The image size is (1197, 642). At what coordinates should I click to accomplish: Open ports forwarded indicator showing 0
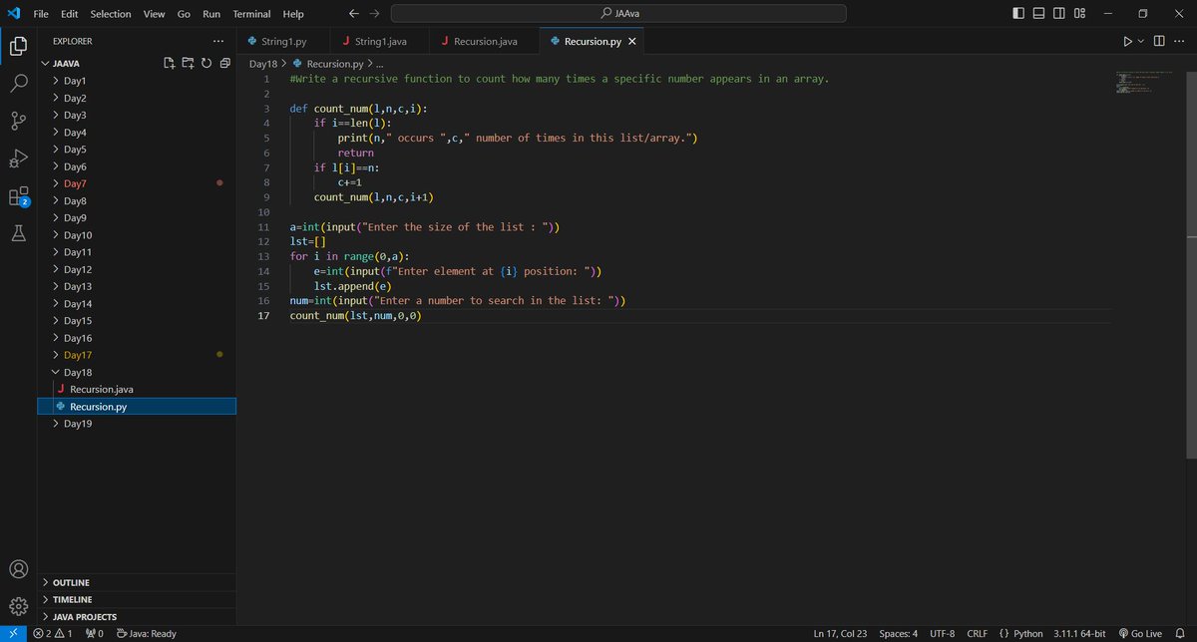click(97, 633)
